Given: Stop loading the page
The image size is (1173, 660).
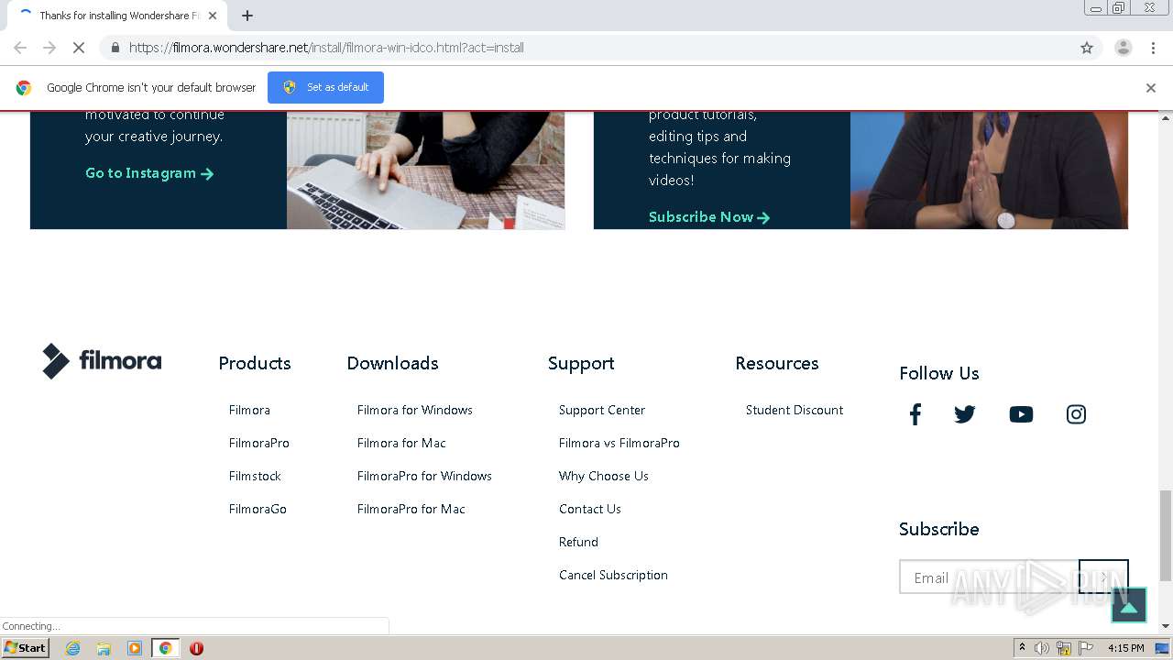Looking at the screenshot, I should point(79,48).
